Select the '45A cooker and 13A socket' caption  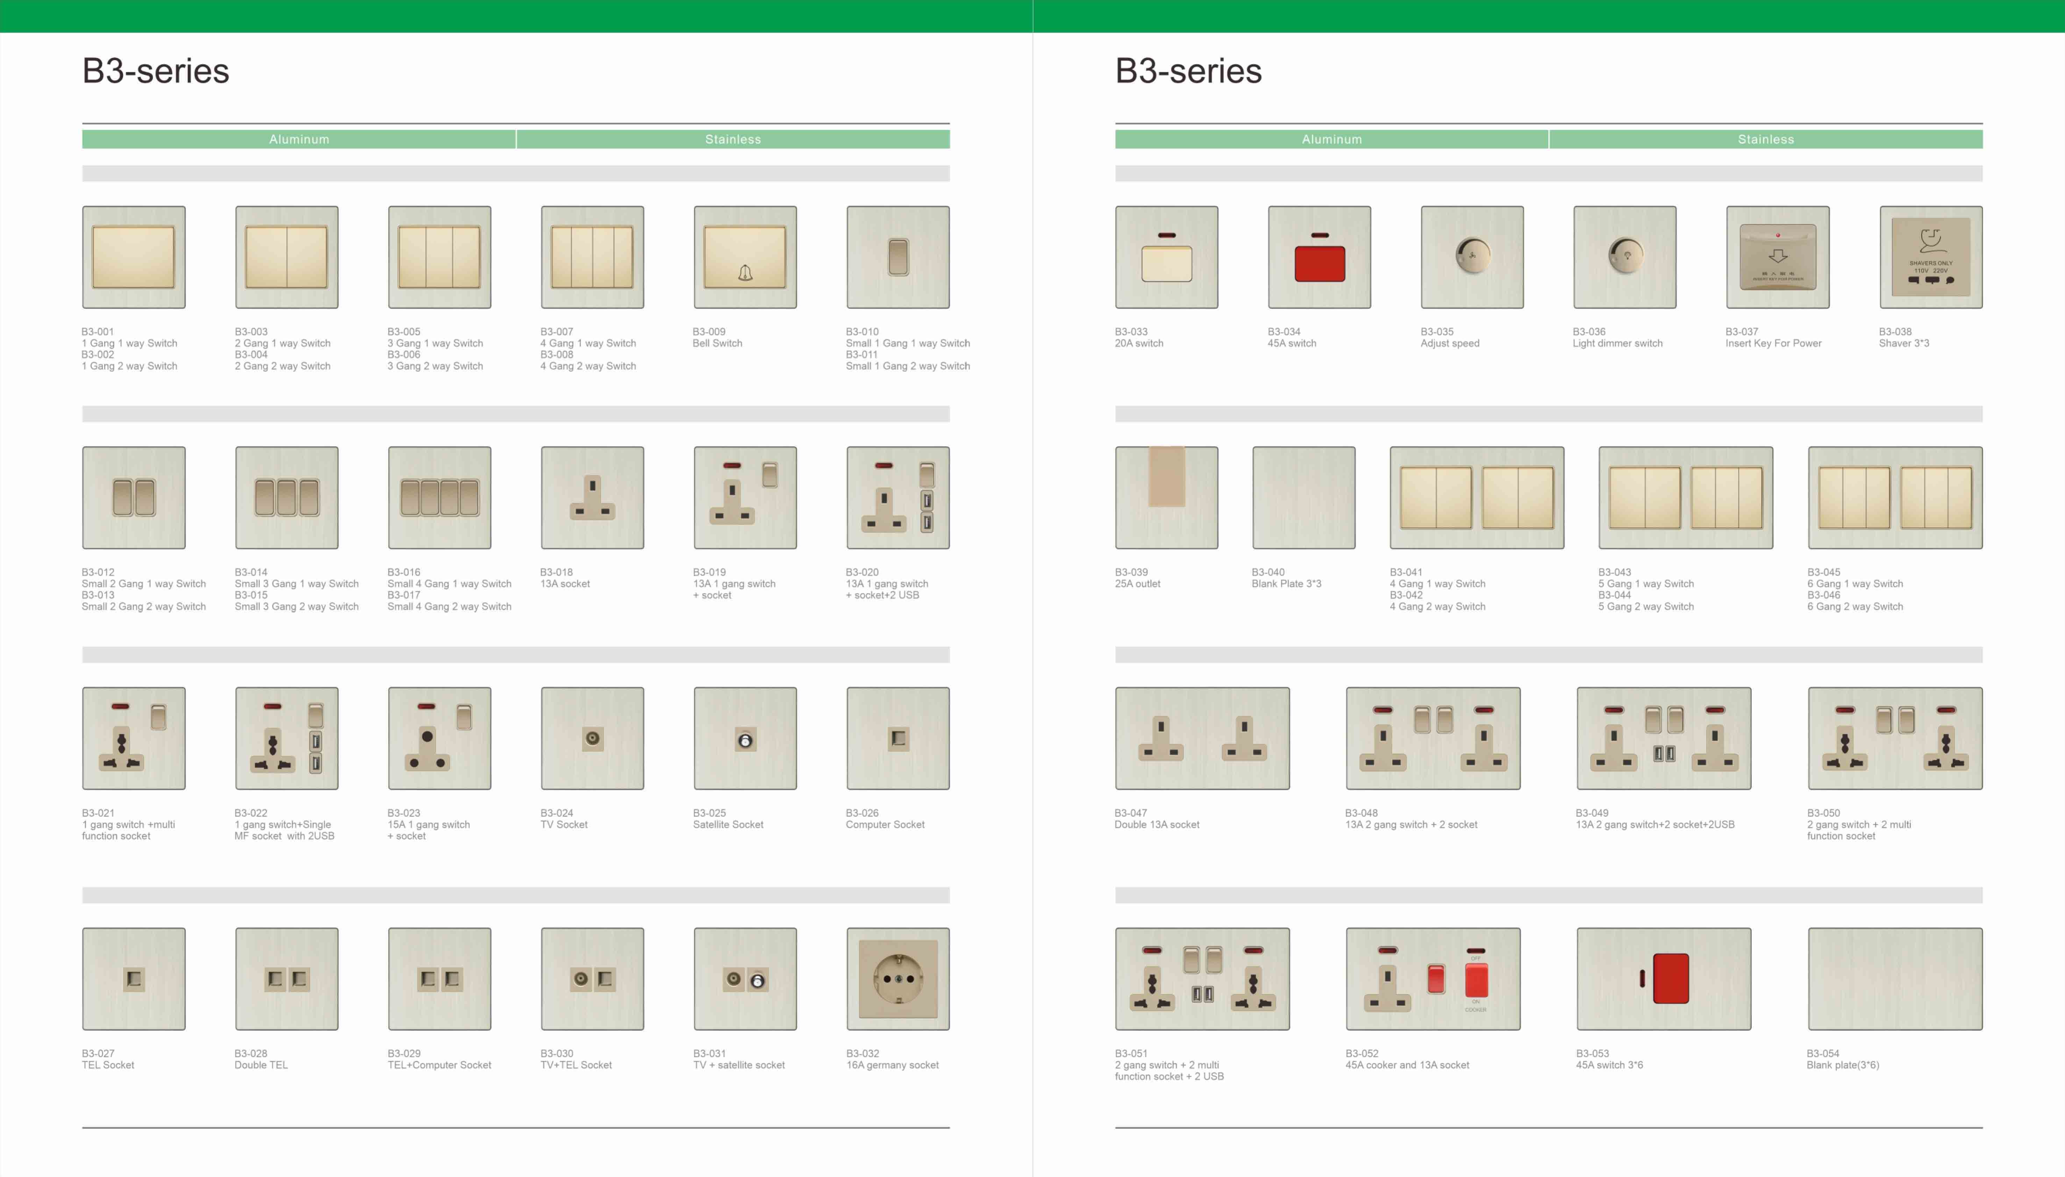pos(1407,1065)
